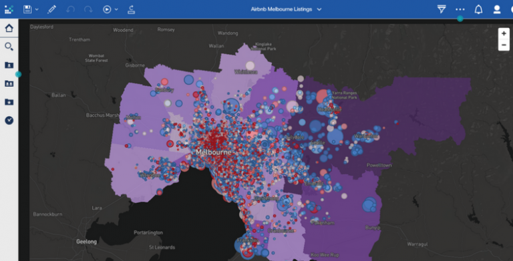The height and width of the screenshot is (261, 513).
Task: Click the share/export icon in toolbar
Action: pyautogui.click(x=131, y=9)
